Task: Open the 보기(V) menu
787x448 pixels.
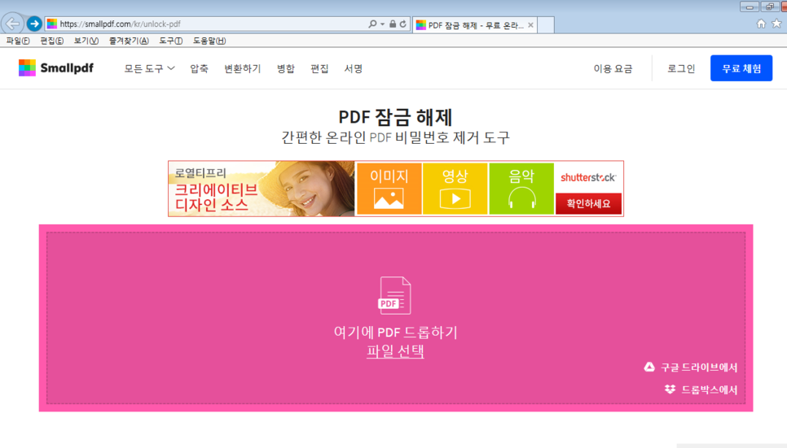Action: [x=86, y=41]
